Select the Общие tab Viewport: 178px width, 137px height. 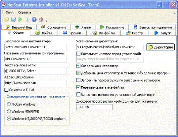click(16, 33)
